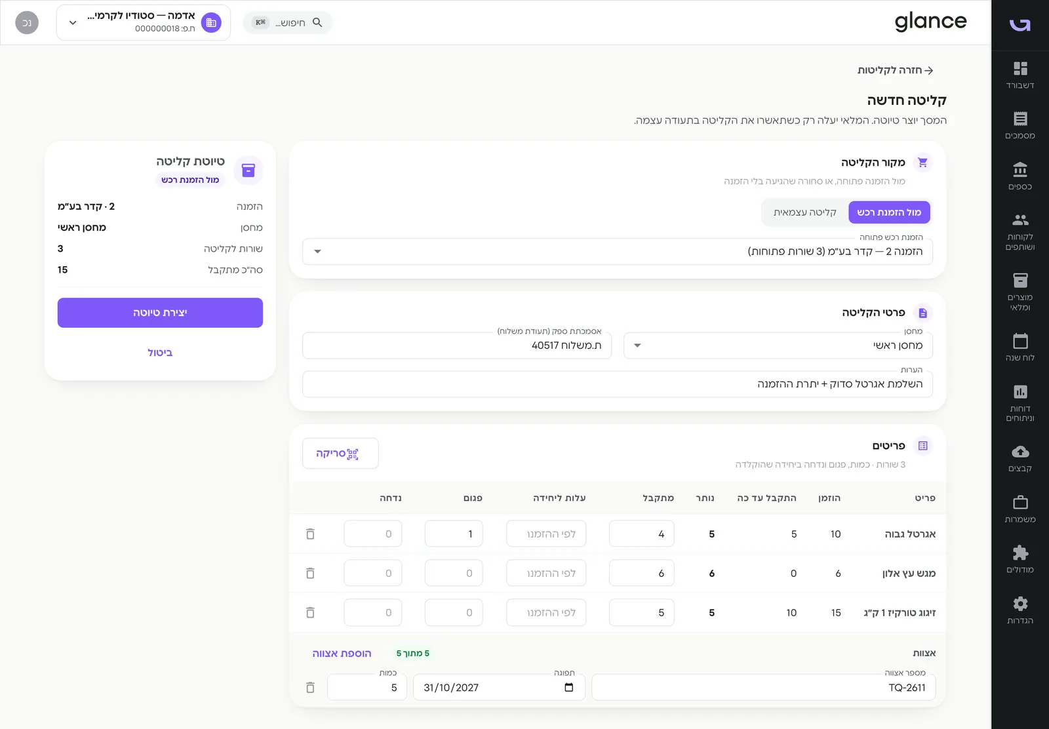Click the סריקה scan button
This screenshot has width=1049, height=729.
pos(340,454)
